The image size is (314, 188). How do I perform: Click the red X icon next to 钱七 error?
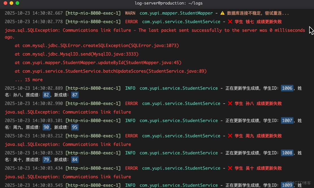[230, 21]
